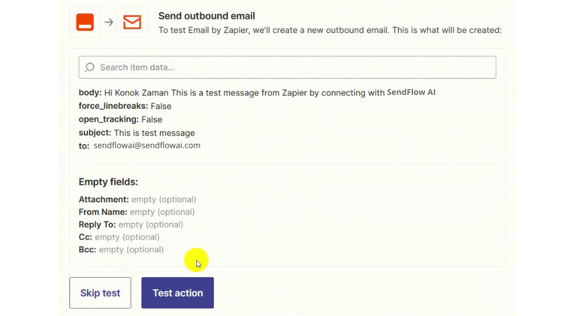
Task: Click the Empty fields heading
Action: [108, 182]
